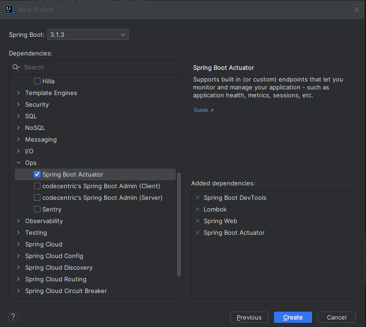366x327 pixels.
Task: Expand Spring Cloud Circuit Breaker category
Action: click(19, 291)
